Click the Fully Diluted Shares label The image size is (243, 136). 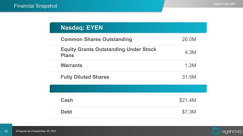click(85, 77)
